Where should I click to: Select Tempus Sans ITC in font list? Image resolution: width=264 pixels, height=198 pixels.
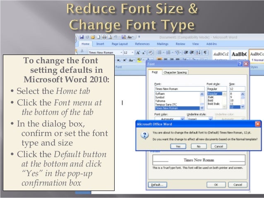pos(166,105)
